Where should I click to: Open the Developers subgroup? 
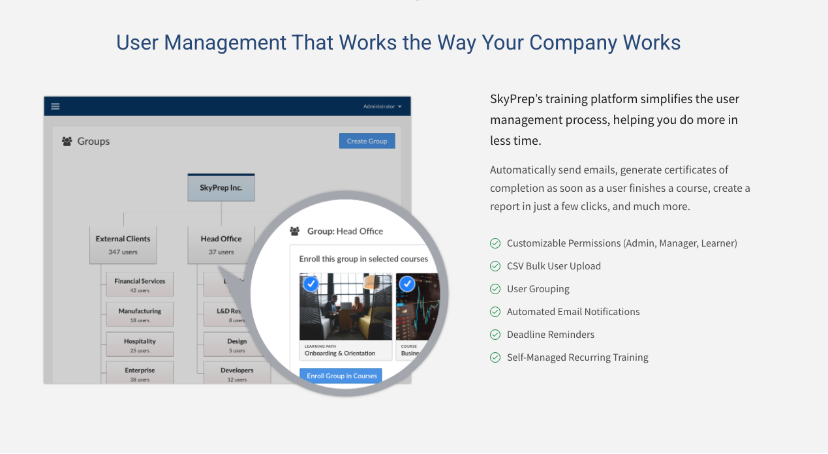pyautogui.click(x=237, y=372)
